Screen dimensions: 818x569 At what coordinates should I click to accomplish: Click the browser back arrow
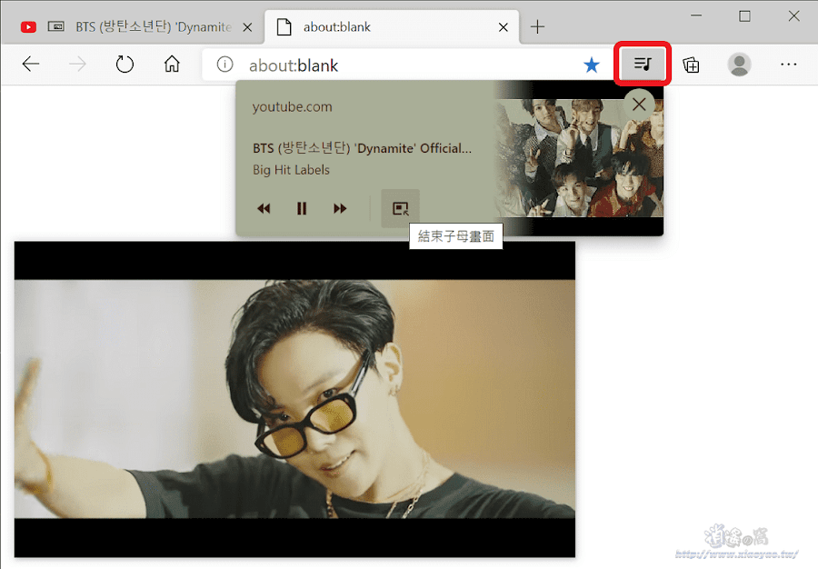pyautogui.click(x=31, y=65)
